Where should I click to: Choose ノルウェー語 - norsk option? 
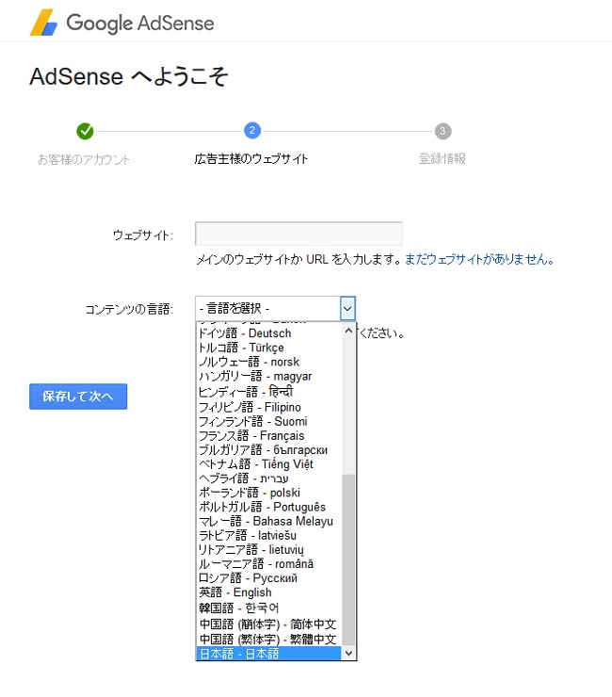pyautogui.click(x=269, y=362)
